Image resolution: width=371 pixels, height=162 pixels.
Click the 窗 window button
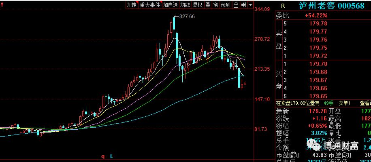pyautogui.click(x=215, y=5)
